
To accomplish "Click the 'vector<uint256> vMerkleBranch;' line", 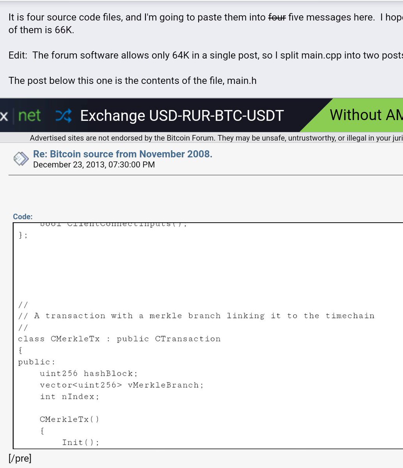I will coord(122,385).
